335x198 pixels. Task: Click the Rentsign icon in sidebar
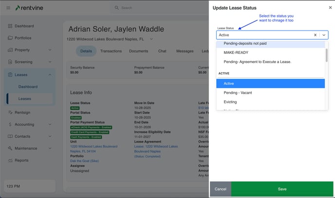[x=10, y=112]
